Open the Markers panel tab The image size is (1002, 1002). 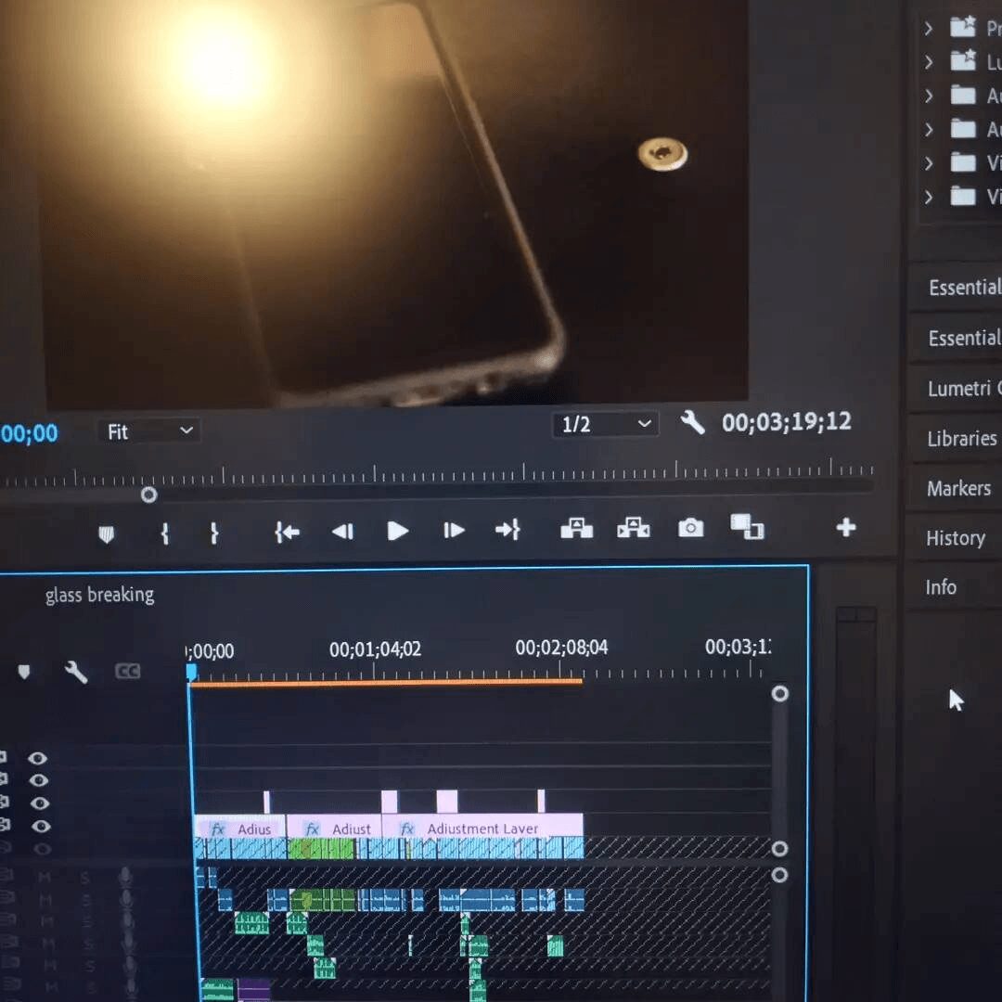click(958, 488)
